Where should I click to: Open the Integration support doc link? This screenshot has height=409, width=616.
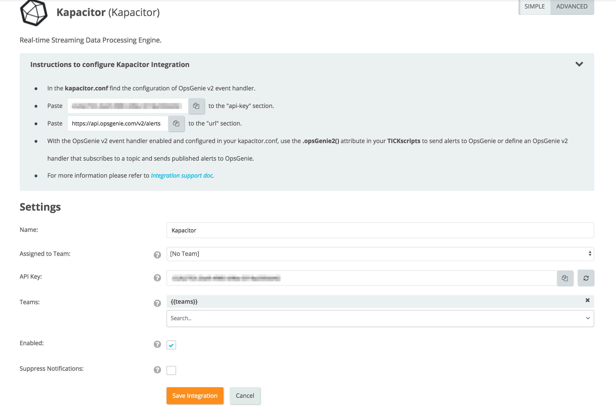click(182, 176)
